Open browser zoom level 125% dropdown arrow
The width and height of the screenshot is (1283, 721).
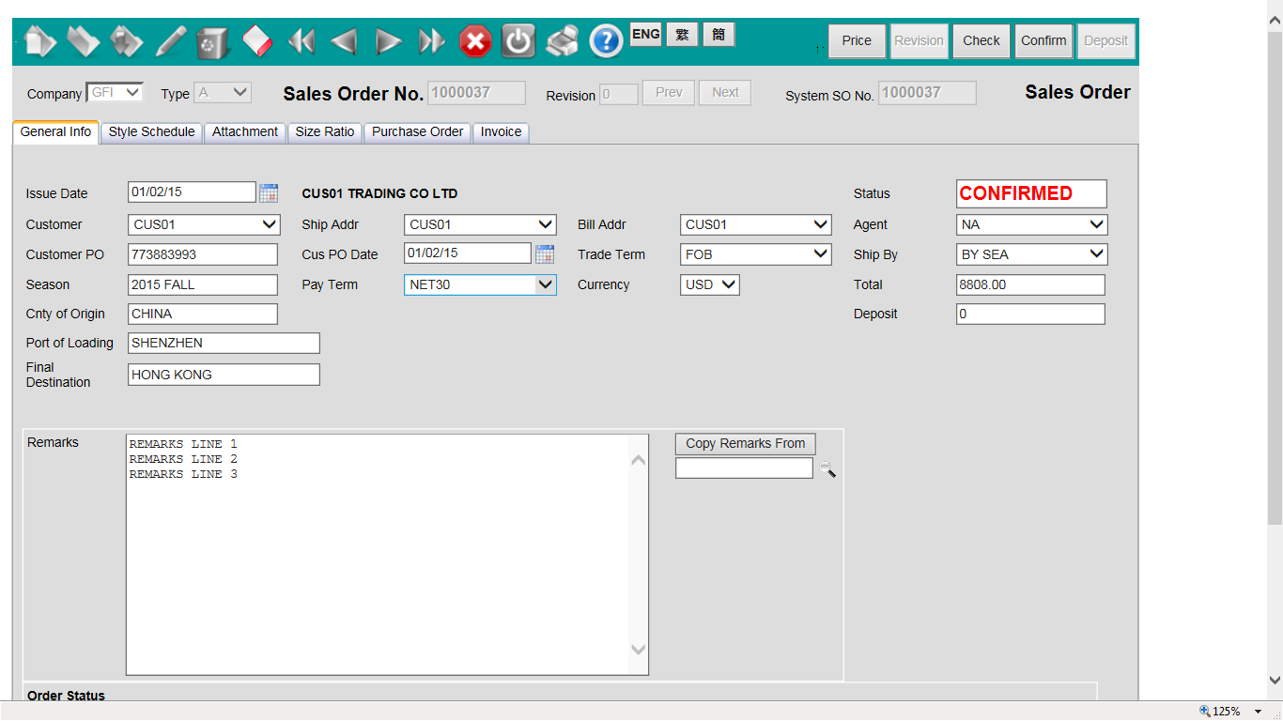click(1258, 712)
